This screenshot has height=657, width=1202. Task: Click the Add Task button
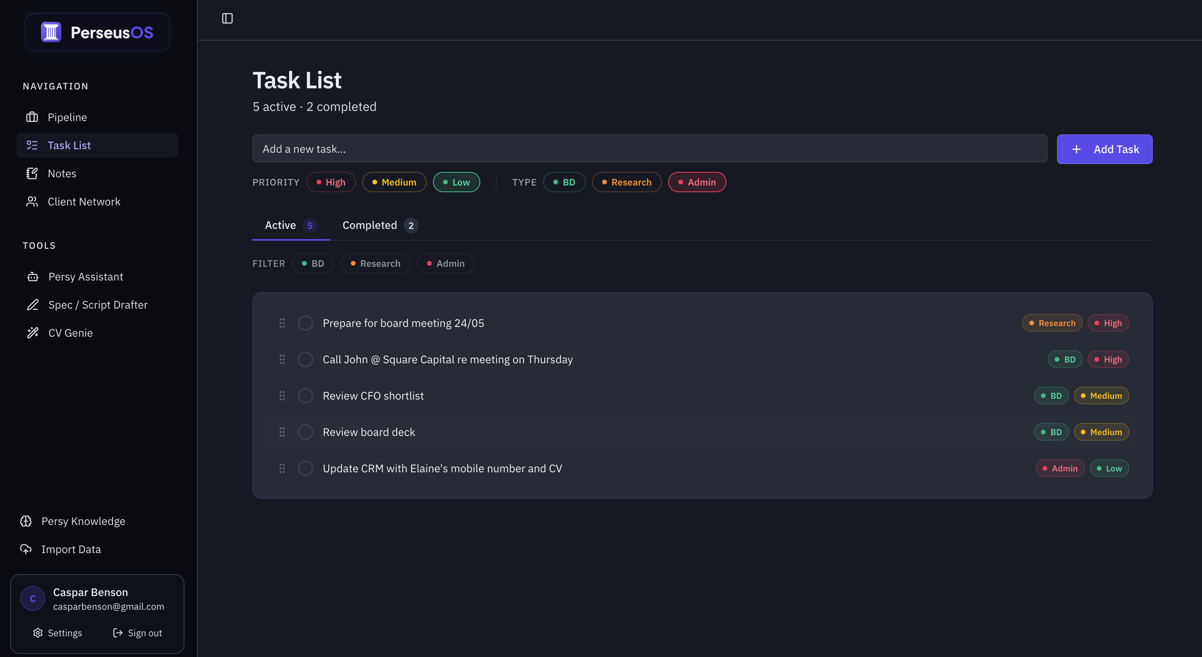click(x=1104, y=149)
